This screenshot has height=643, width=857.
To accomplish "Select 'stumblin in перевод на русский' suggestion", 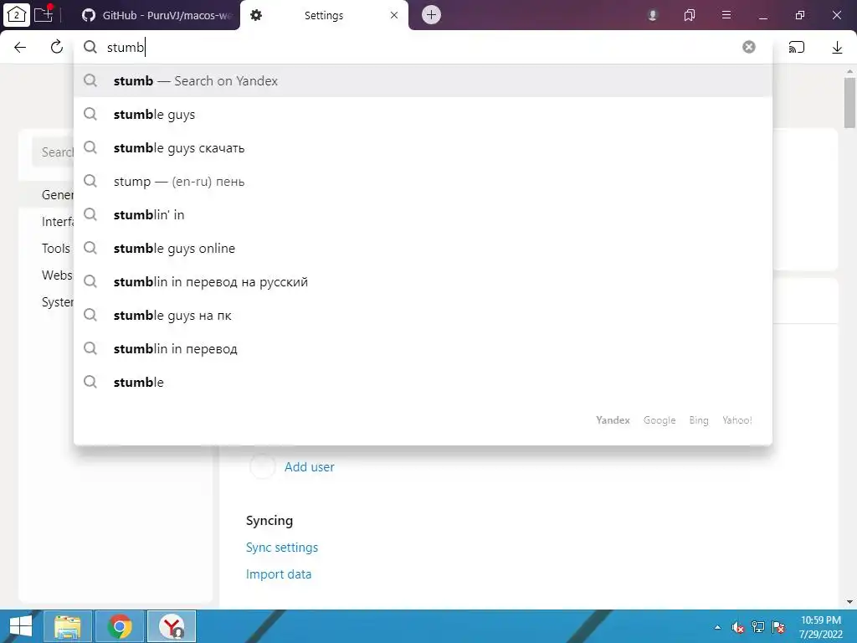I will point(423,281).
